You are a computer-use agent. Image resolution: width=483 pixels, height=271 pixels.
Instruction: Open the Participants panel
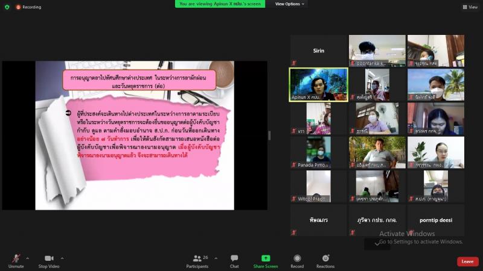(x=197, y=261)
